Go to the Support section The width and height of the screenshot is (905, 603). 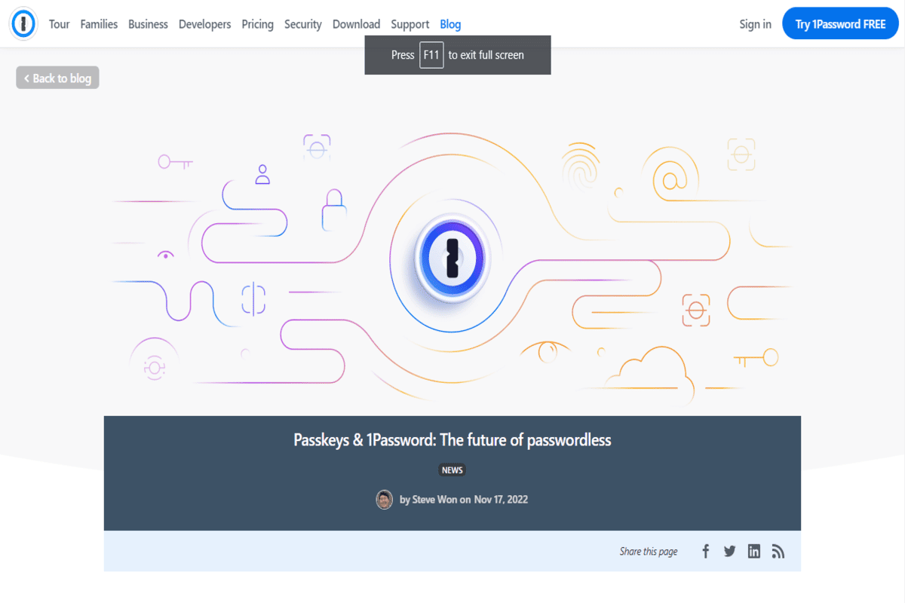click(410, 24)
